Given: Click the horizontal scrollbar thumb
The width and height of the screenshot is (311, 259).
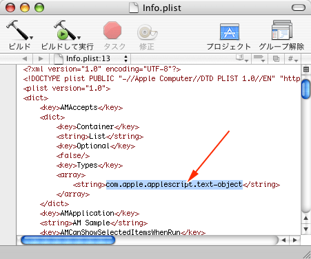Looking at the screenshot, I should coord(68,240).
